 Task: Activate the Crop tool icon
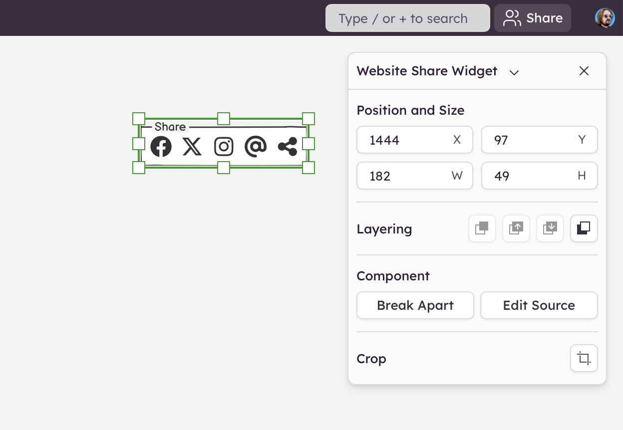584,358
